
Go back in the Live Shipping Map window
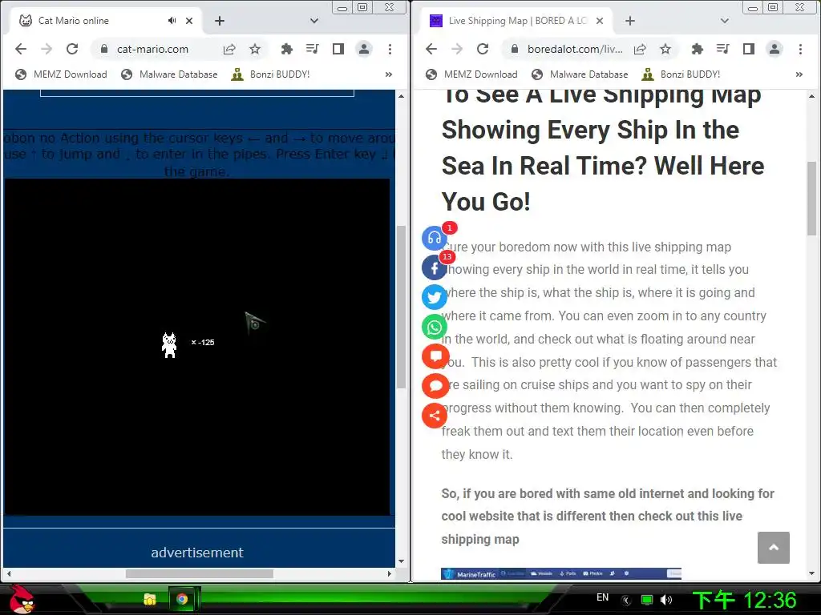click(431, 49)
